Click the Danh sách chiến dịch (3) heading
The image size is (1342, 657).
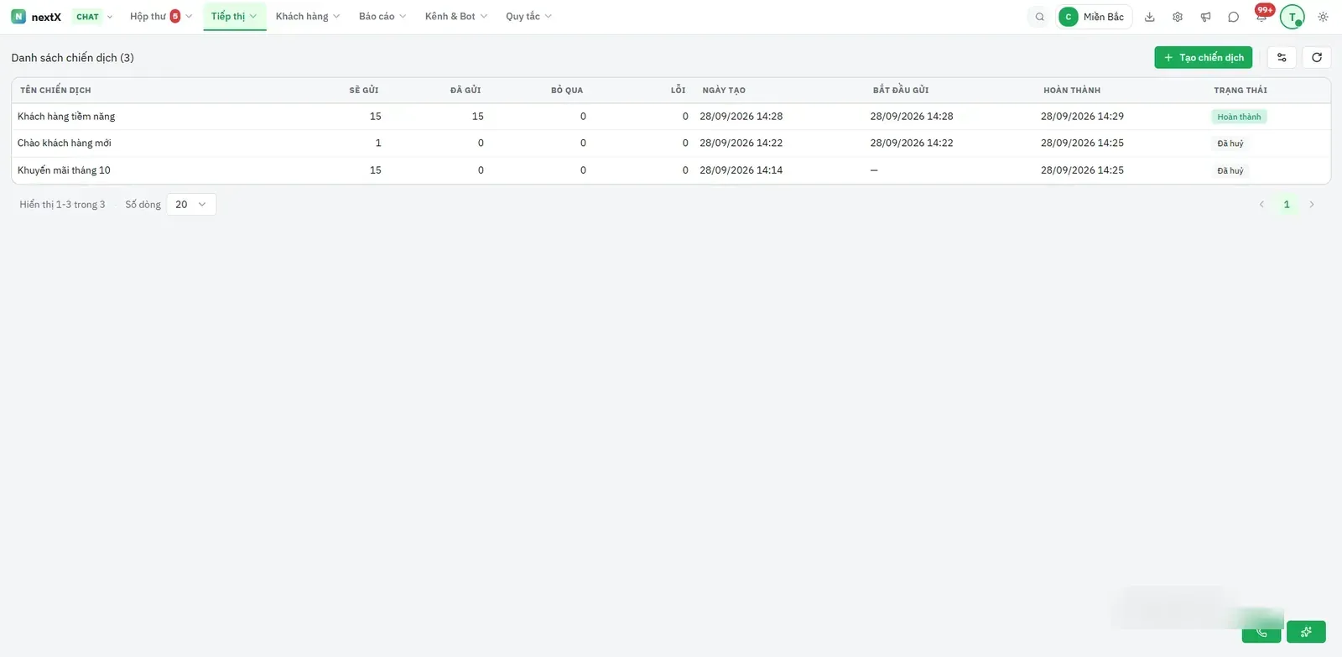pos(73,58)
